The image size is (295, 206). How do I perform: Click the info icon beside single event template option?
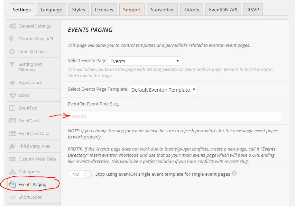[234, 173]
